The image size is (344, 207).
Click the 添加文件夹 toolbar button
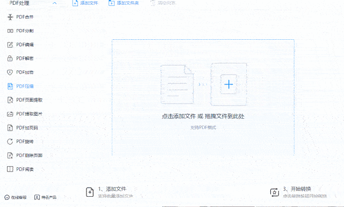tap(124, 3)
